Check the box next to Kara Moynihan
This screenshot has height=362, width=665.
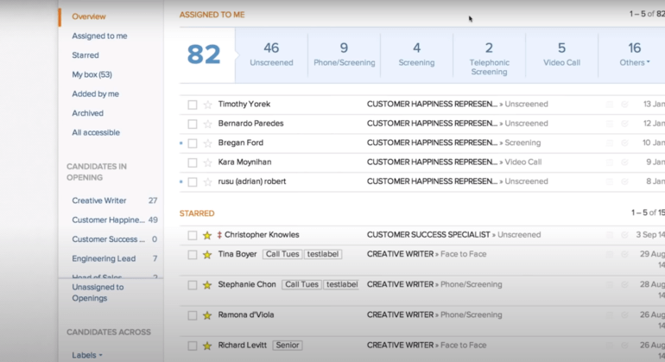click(192, 162)
